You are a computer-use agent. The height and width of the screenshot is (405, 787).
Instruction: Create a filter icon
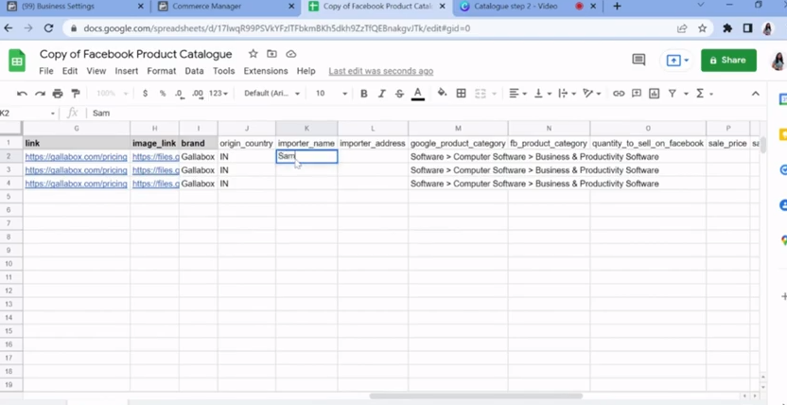click(672, 94)
